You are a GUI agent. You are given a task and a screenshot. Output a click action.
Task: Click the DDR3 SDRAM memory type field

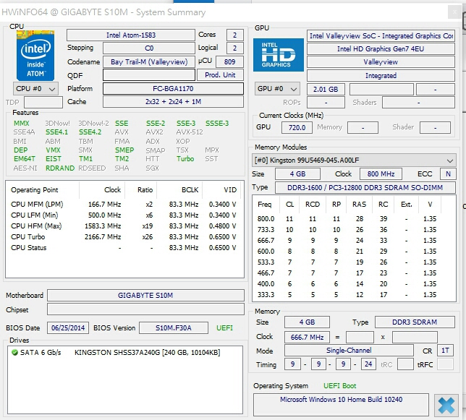415,322
